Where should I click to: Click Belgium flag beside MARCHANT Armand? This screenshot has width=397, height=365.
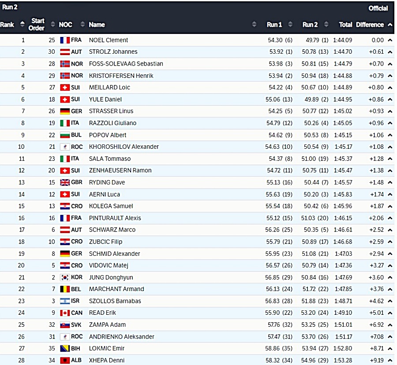coord(65,289)
